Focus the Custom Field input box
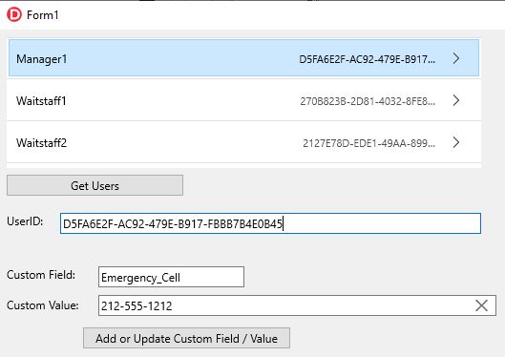Image resolution: width=505 pixels, height=357 pixels. click(x=171, y=277)
